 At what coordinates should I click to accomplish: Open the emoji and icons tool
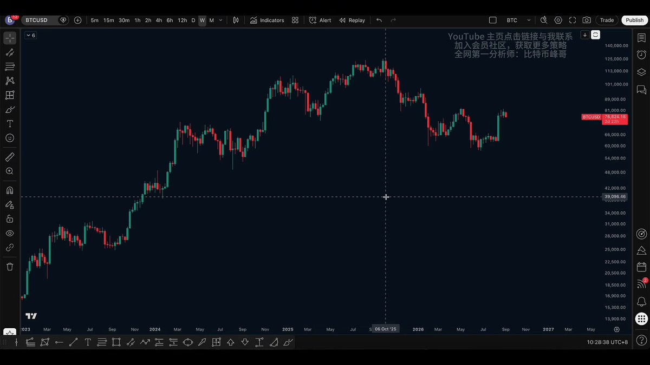pos(10,138)
